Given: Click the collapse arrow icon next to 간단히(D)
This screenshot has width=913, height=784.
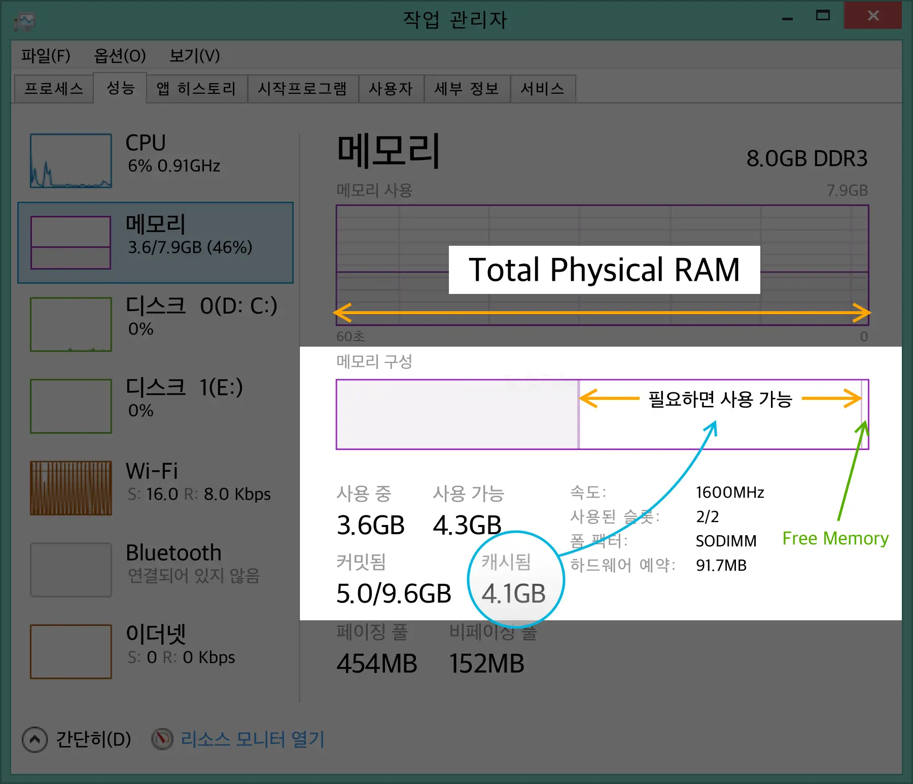Looking at the screenshot, I should pyautogui.click(x=35, y=739).
